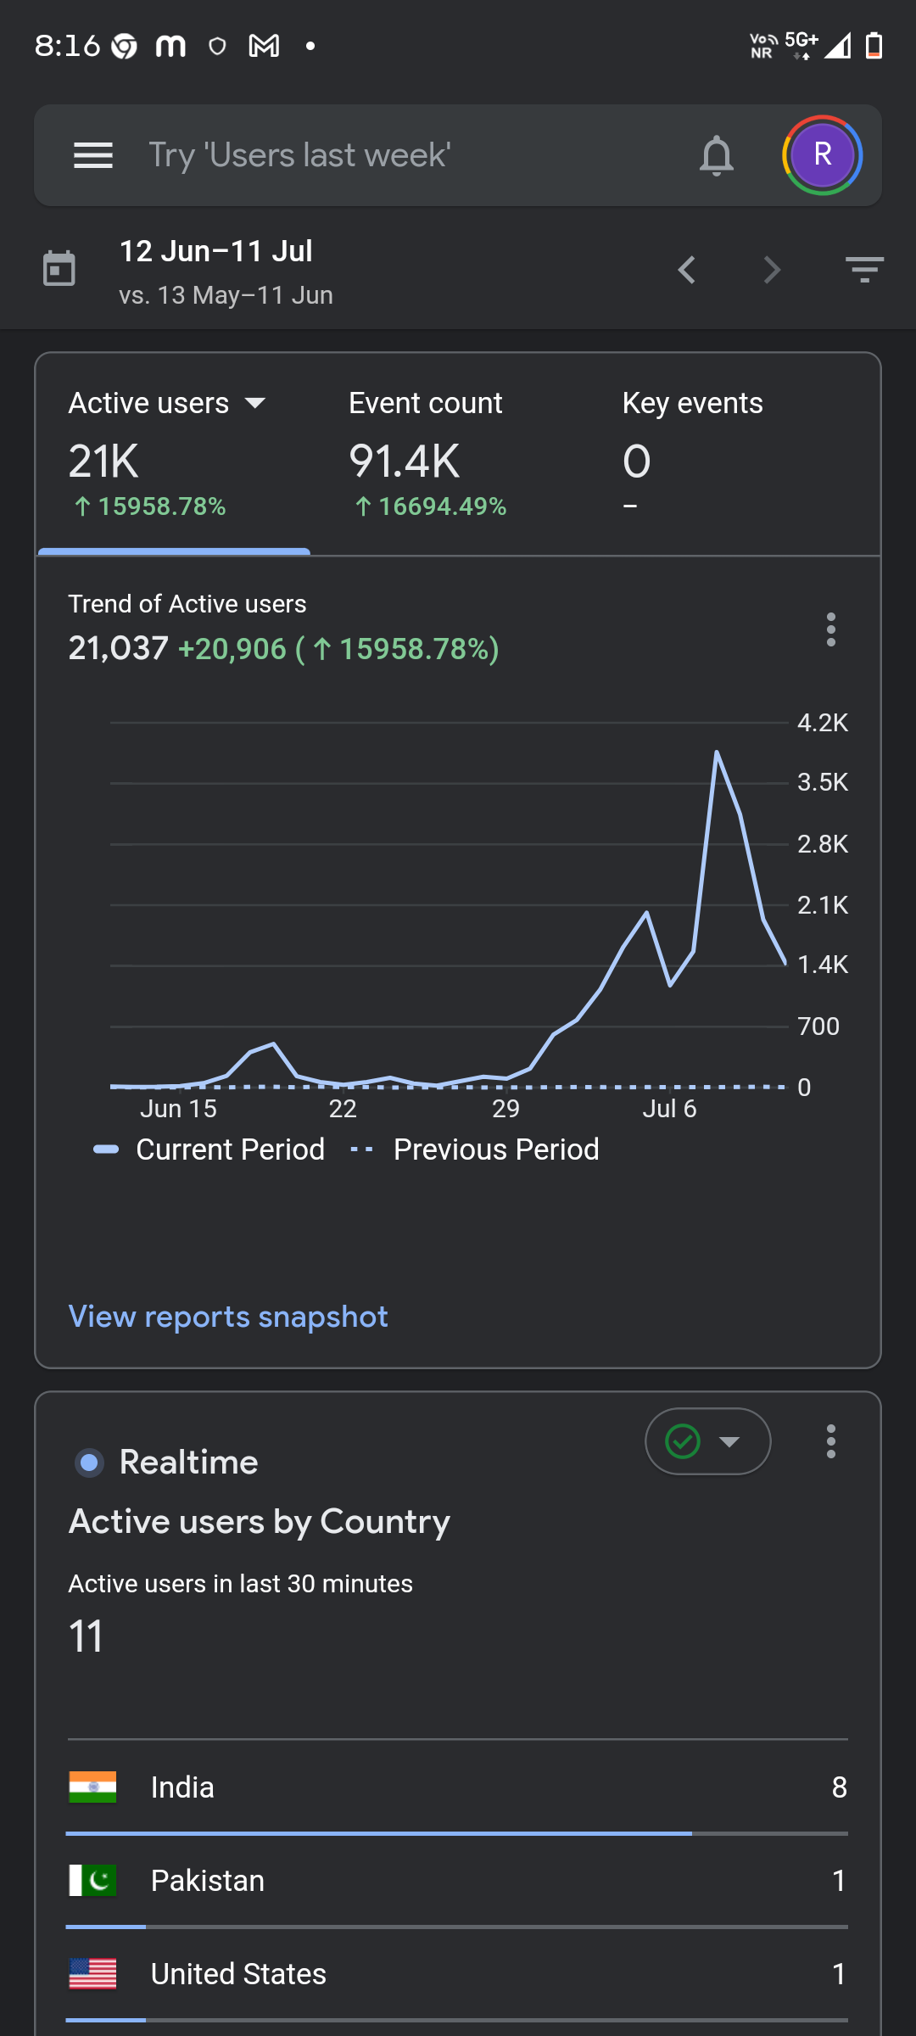Go to the previous date period arrow
916x2036 pixels.
pyautogui.click(x=687, y=270)
